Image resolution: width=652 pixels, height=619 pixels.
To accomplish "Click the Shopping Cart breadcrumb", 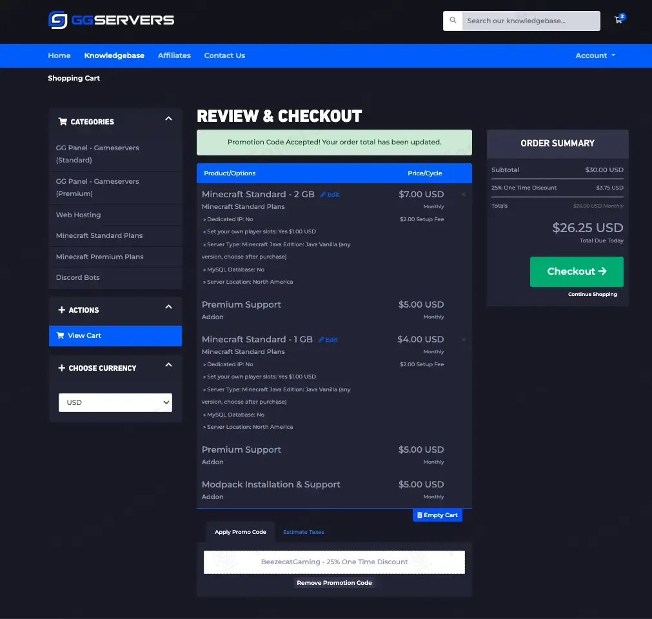I will click(x=74, y=78).
